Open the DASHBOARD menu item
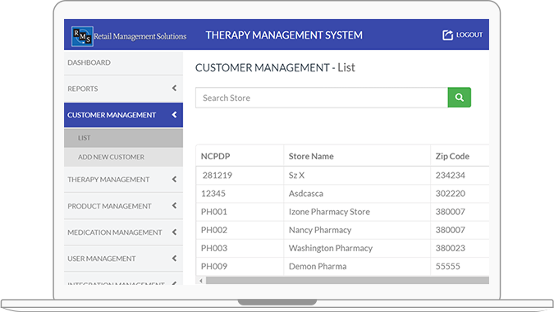 pos(123,62)
